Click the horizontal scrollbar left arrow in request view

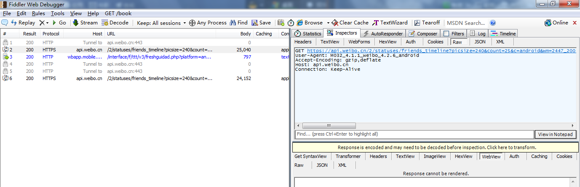(x=298, y=126)
